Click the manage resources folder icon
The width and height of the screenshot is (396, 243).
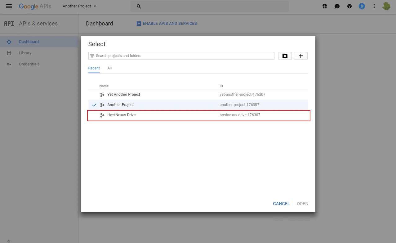(285, 56)
